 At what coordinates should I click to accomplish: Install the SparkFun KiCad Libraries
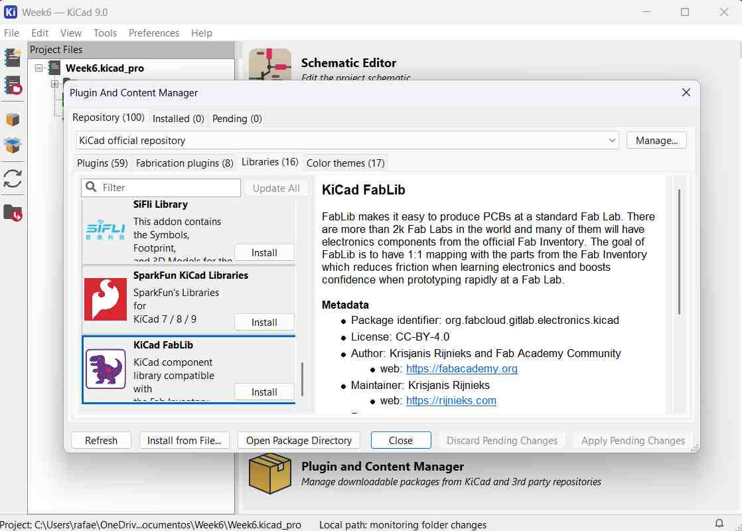tap(264, 323)
